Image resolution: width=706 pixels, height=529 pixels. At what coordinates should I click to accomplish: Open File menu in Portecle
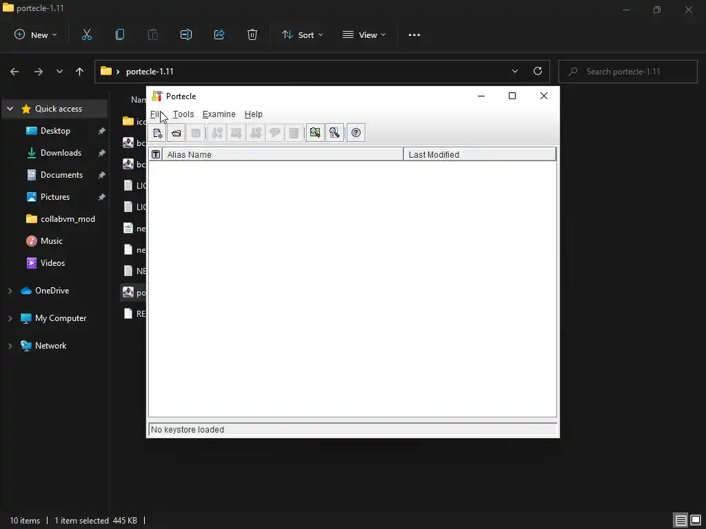(x=156, y=114)
